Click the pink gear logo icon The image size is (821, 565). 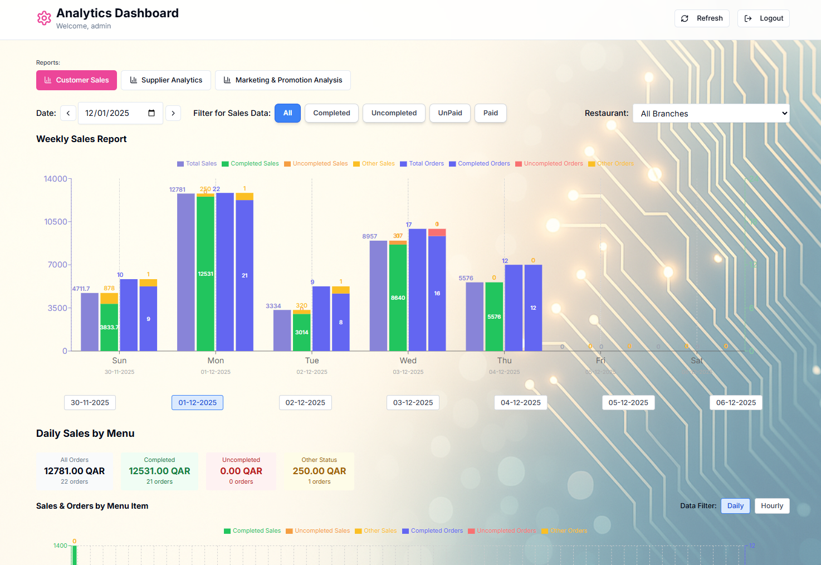click(x=44, y=18)
